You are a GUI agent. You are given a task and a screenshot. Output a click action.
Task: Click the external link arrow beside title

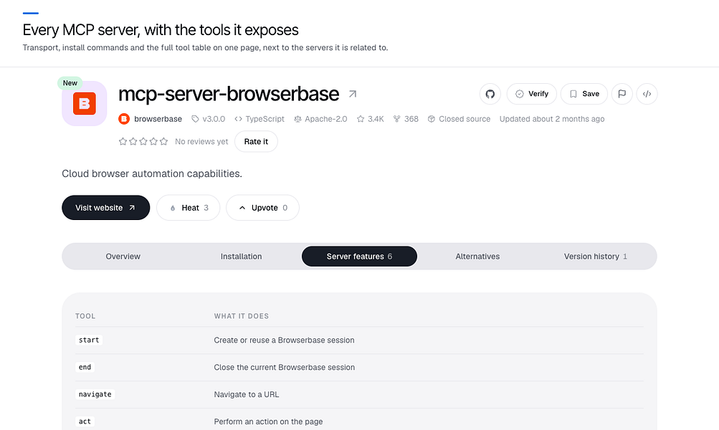pos(353,94)
